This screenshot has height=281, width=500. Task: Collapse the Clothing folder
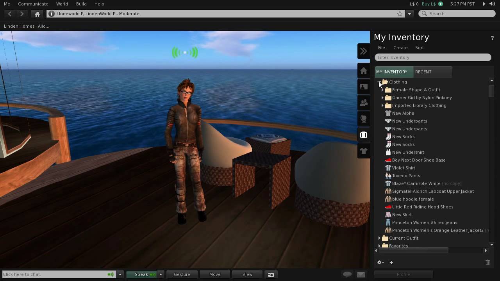(x=379, y=82)
